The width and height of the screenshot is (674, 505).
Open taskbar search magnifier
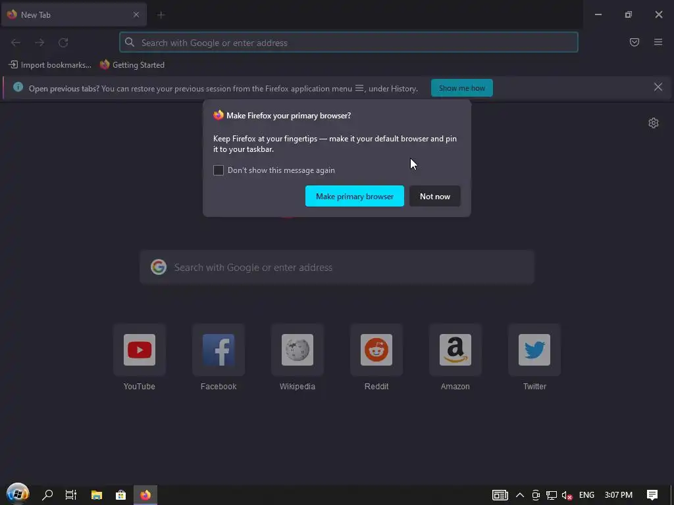(47, 495)
